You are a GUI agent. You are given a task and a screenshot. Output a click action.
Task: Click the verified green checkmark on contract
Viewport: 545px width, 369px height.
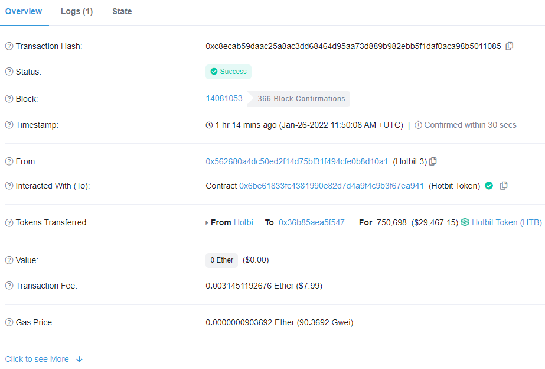point(489,186)
